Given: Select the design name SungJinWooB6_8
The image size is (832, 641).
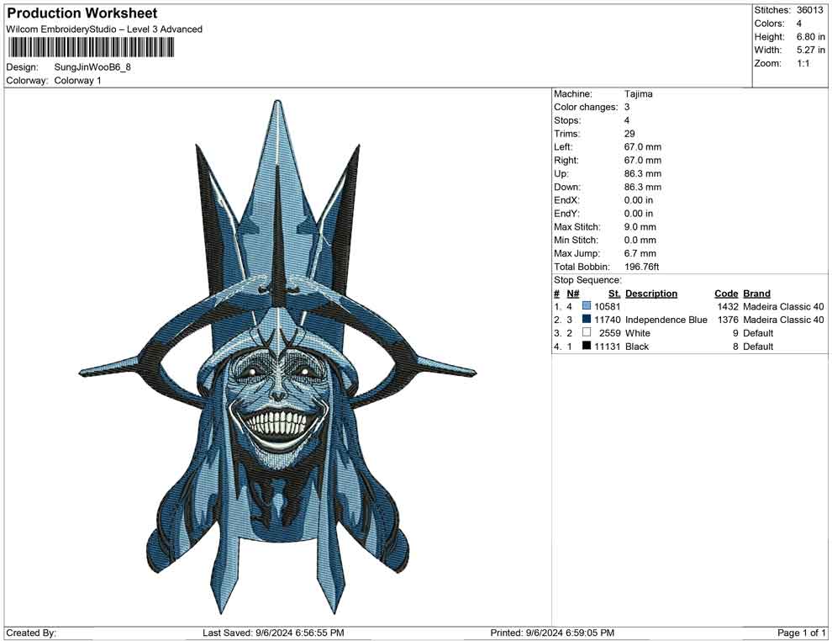Looking at the screenshot, I should (x=92, y=67).
